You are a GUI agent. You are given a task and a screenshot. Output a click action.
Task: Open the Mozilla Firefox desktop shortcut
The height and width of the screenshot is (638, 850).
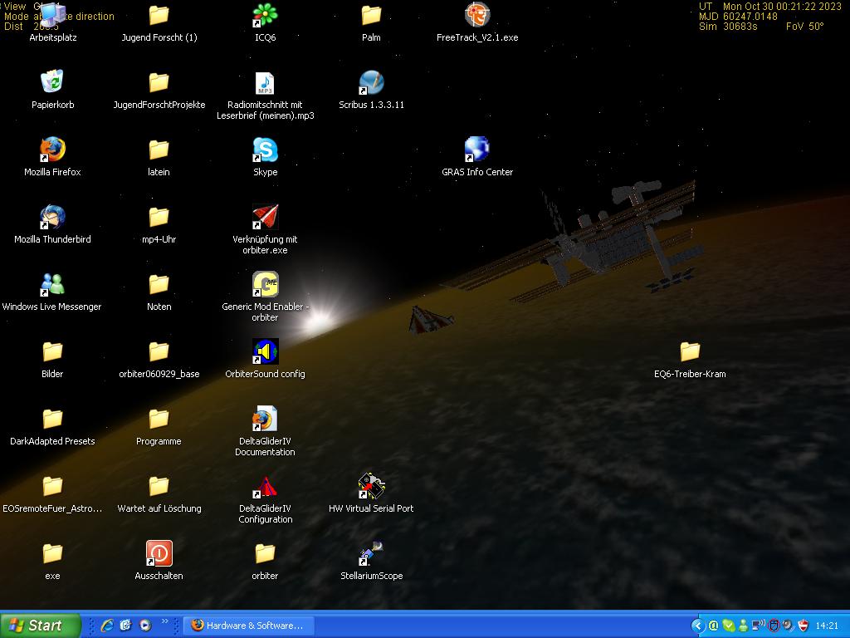[52, 150]
